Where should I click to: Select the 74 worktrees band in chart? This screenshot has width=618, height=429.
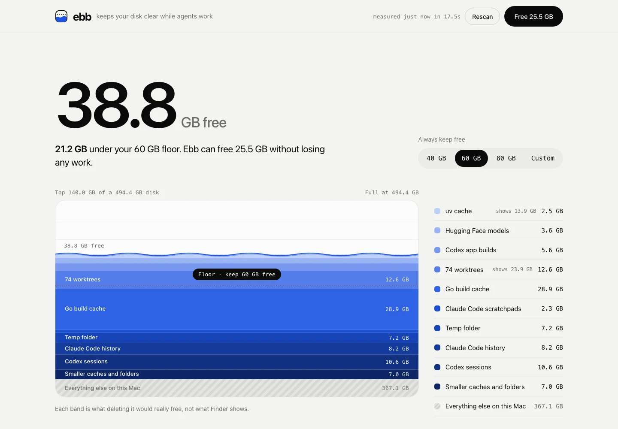tap(237, 279)
